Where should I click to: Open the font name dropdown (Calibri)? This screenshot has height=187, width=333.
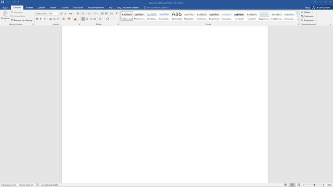tap(48, 14)
